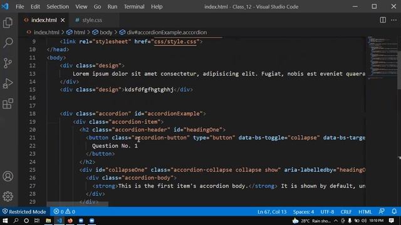
Task: Open the Help menu
Action: coord(157,7)
